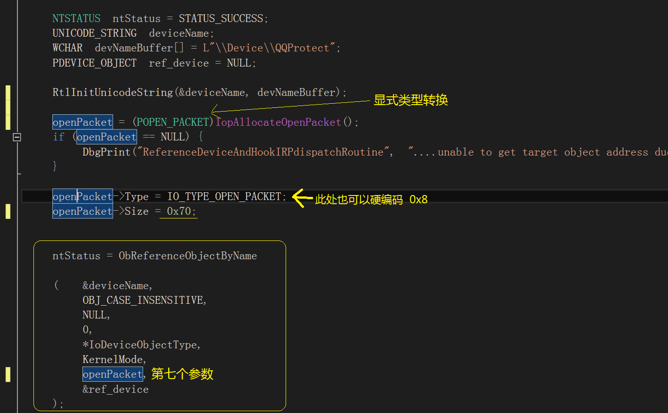The width and height of the screenshot is (668, 413).
Task: Click &deviceName argument
Action: pos(116,285)
